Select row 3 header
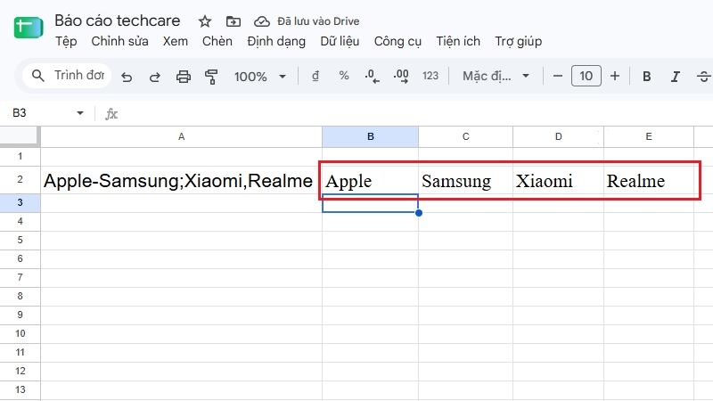Screen dimensions: 713x401 (20, 203)
